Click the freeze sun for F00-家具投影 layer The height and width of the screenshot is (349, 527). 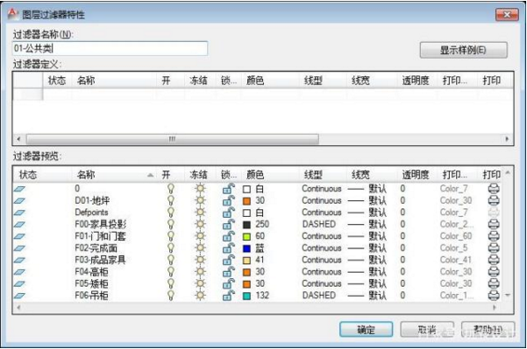pyautogui.click(x=200, y=224)
